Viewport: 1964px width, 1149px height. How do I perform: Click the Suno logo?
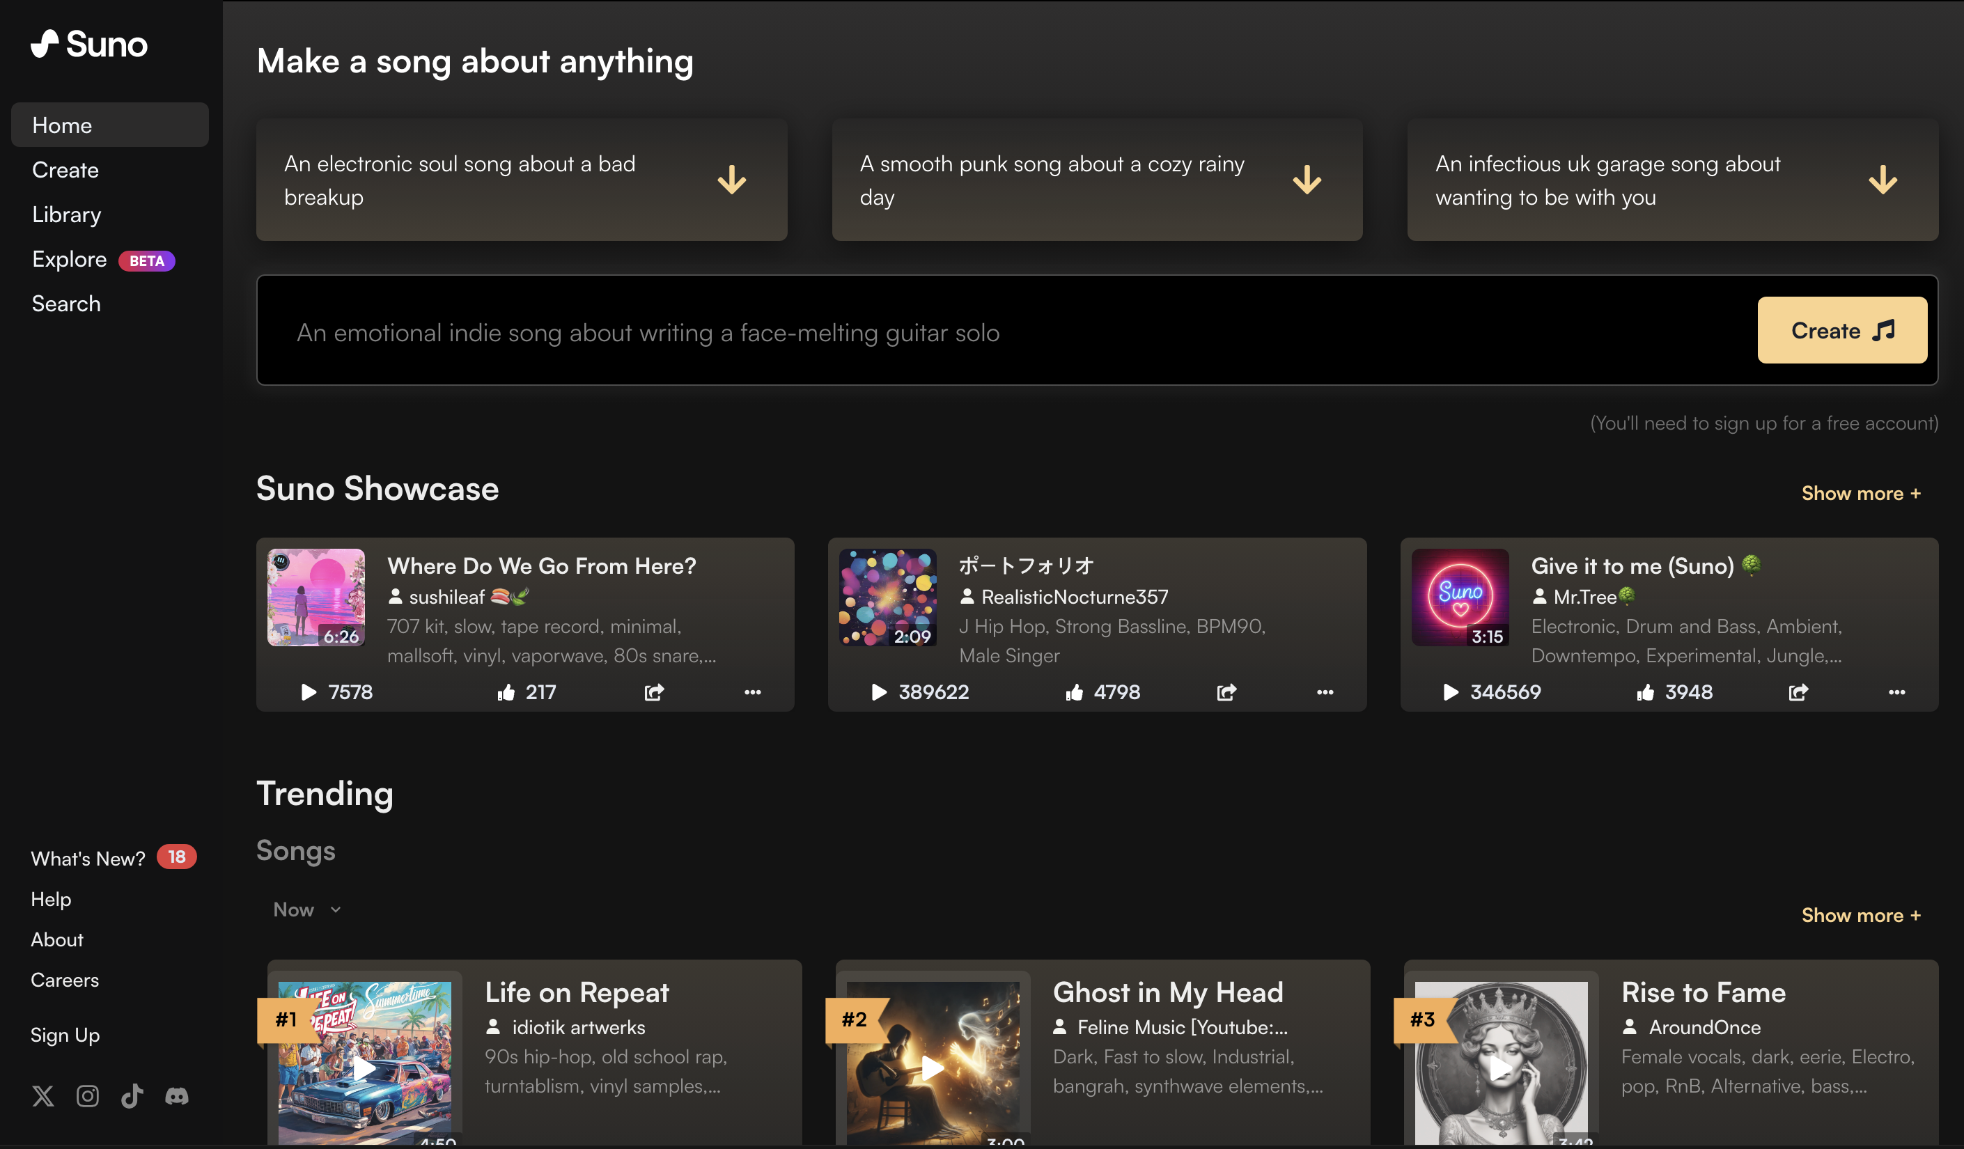pyautogui.click(x=89, y=44)
